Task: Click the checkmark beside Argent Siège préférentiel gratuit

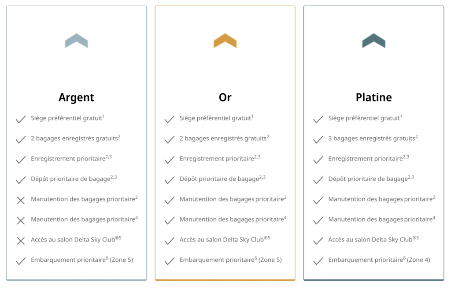Action: tap(21, 119)
